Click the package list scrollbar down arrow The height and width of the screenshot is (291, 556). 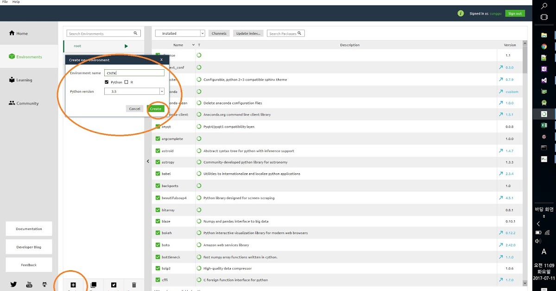coord(525,283)
